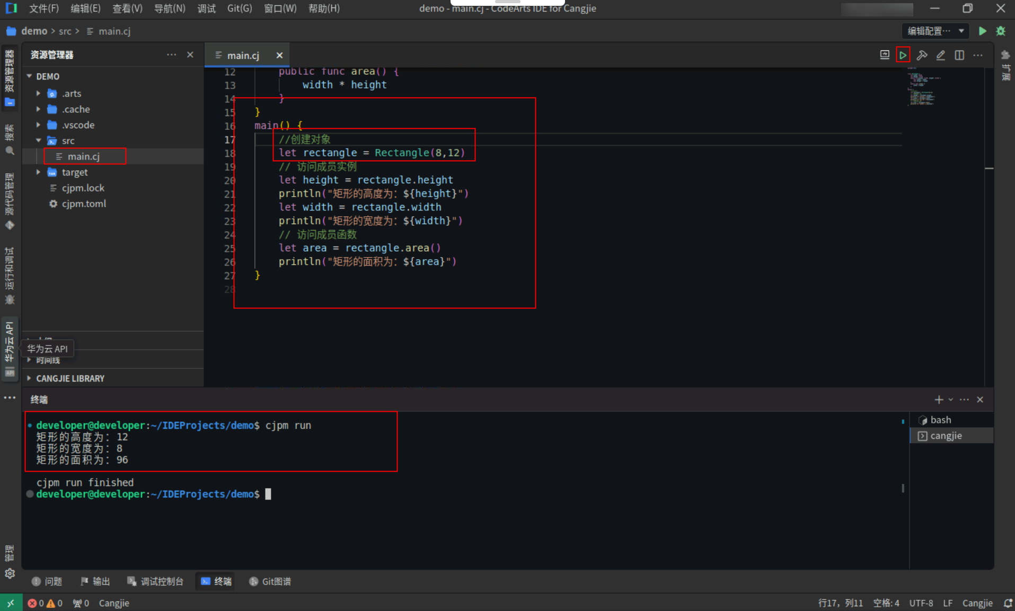Select the main.cj editor tab
This screenshot has height=611, width=1015.
tap(243, 55)
